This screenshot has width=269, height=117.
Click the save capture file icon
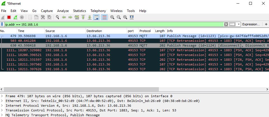36,17
